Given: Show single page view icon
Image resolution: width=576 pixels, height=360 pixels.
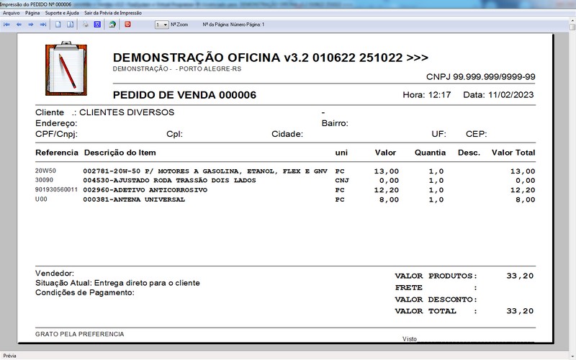Looking at the screenshot, I should [58, 24].
